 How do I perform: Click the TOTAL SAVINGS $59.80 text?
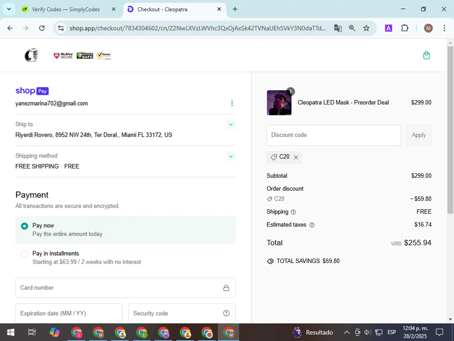tap(308, 261)
